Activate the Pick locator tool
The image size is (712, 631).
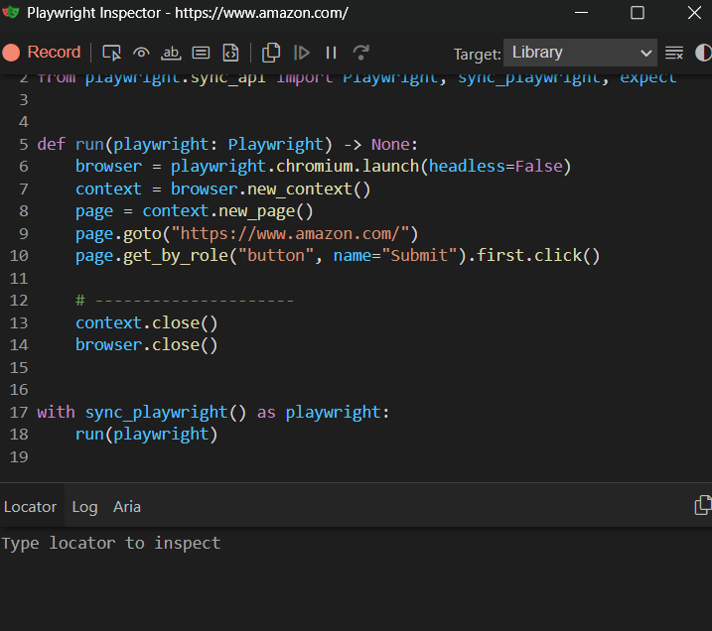click(111, 53)
